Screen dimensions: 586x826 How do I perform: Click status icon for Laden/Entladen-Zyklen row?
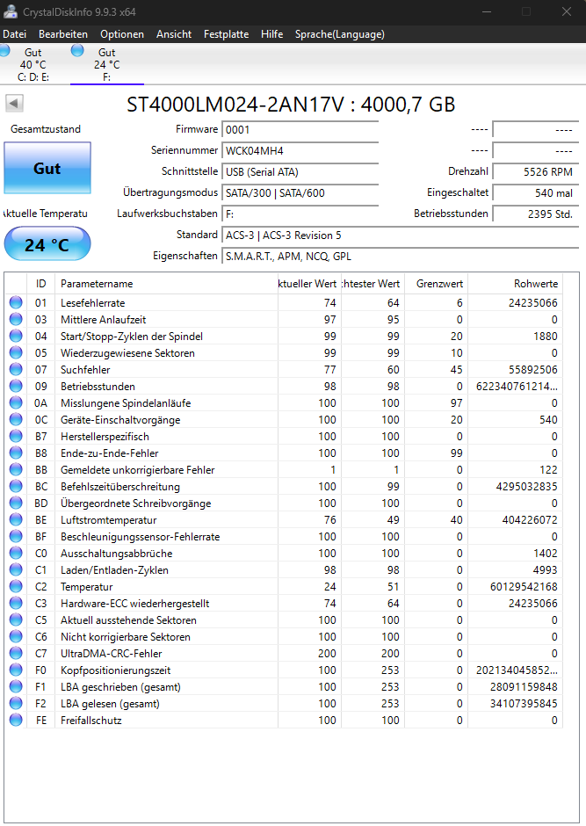coord(16,569)
